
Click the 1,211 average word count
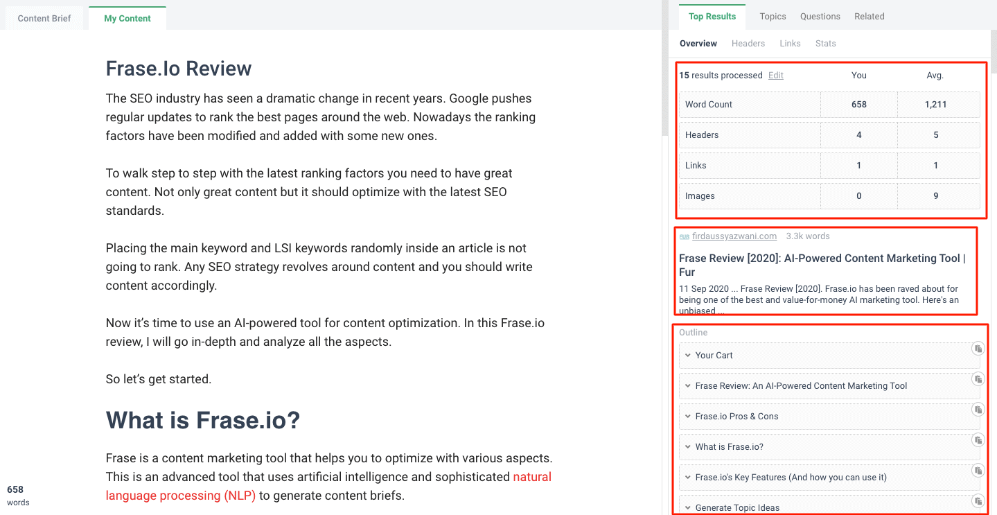[x=935, y=105]
